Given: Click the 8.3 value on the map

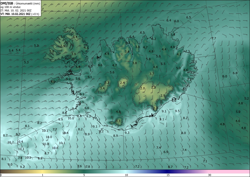Looking at the screenshot, I should click(18, 134).
